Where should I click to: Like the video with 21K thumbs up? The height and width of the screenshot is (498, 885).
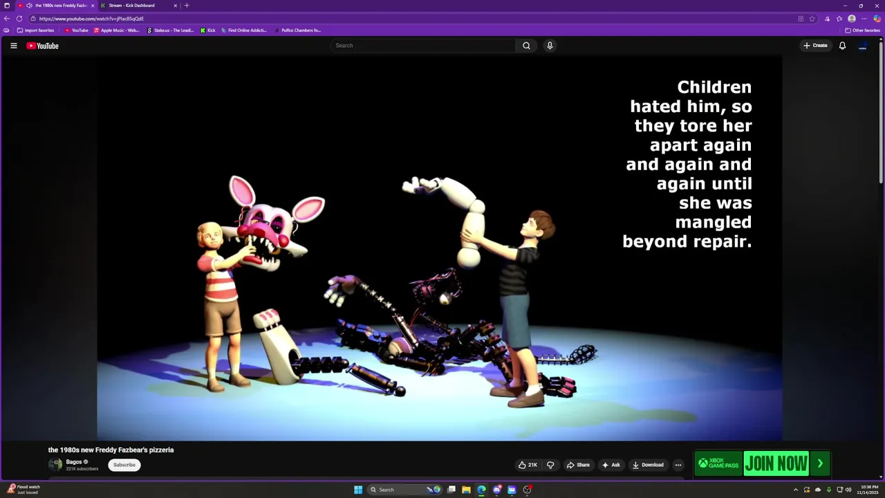[x=528, y=465]
